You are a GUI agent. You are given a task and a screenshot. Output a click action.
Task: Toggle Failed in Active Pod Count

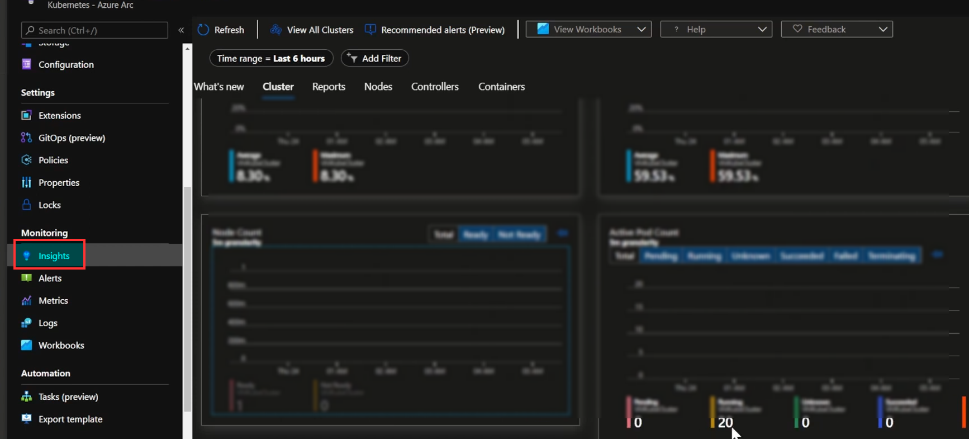(845, 256)
